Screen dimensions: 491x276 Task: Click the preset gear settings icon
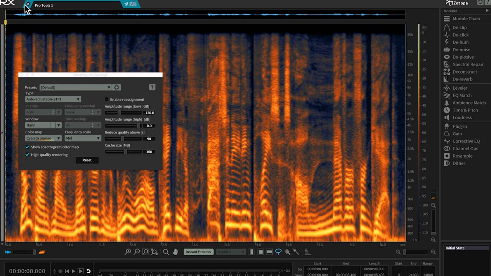point(117,87)
